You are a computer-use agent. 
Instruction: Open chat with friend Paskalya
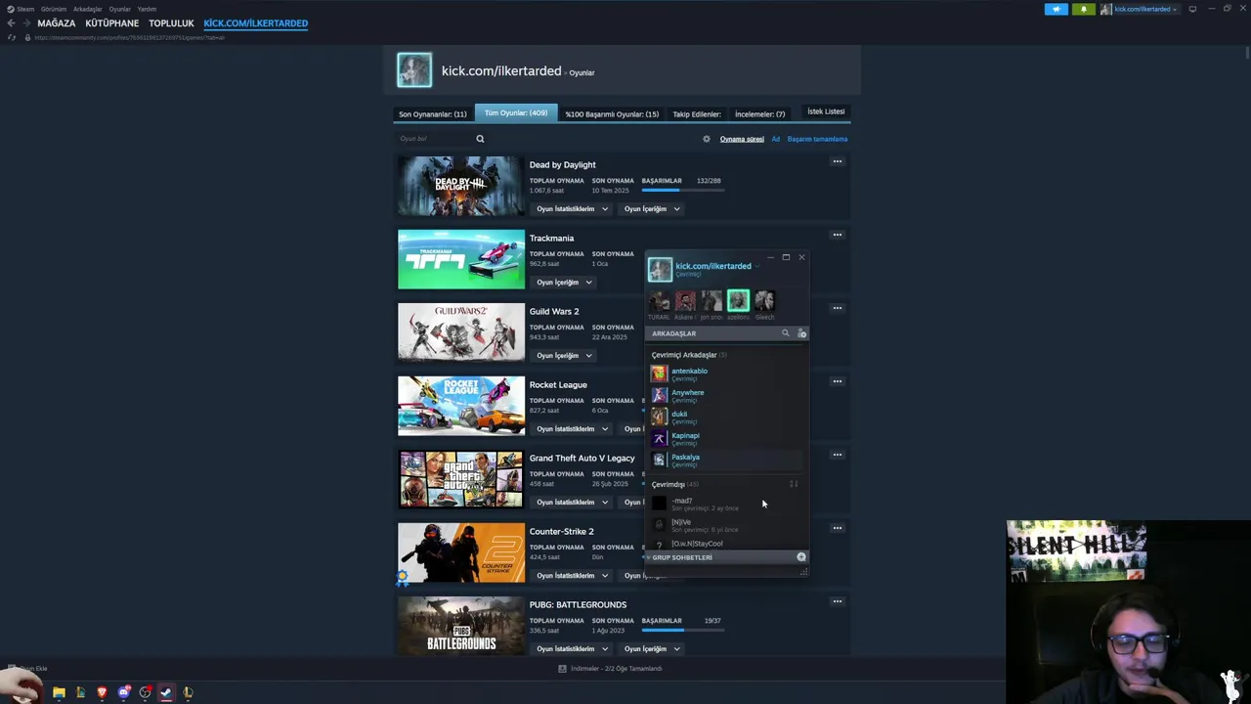[726, 460]
